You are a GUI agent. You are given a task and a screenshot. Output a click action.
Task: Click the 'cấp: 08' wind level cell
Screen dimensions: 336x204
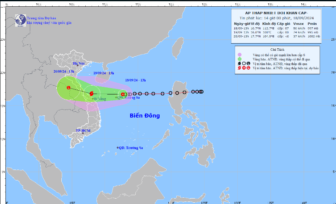283,32
